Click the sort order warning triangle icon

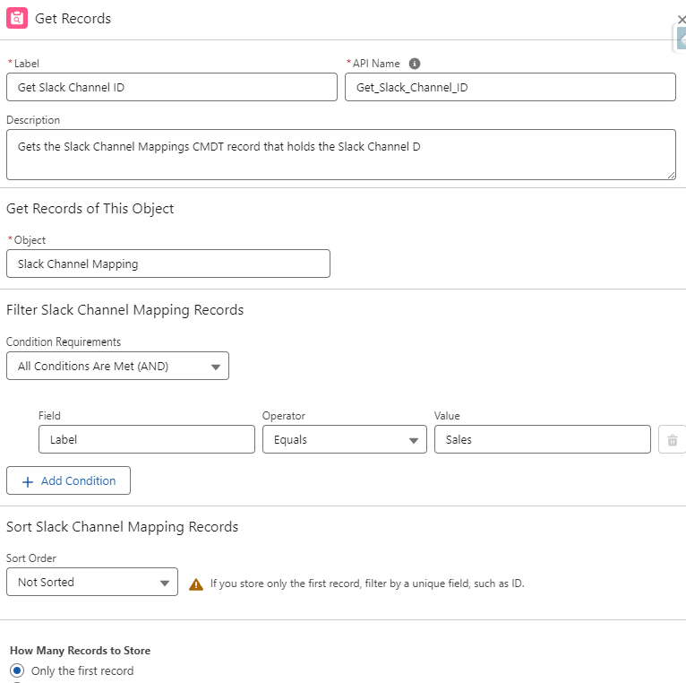196,584
